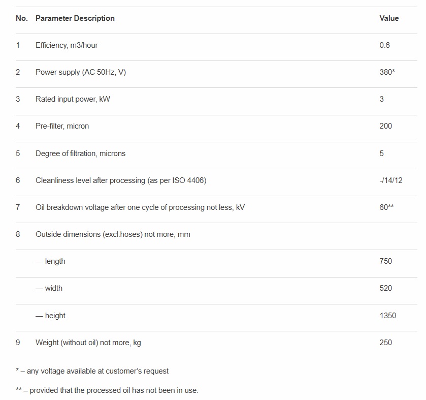
Task: Click the cleanliness value -/14/12
Action: click(x=391, y=180)
